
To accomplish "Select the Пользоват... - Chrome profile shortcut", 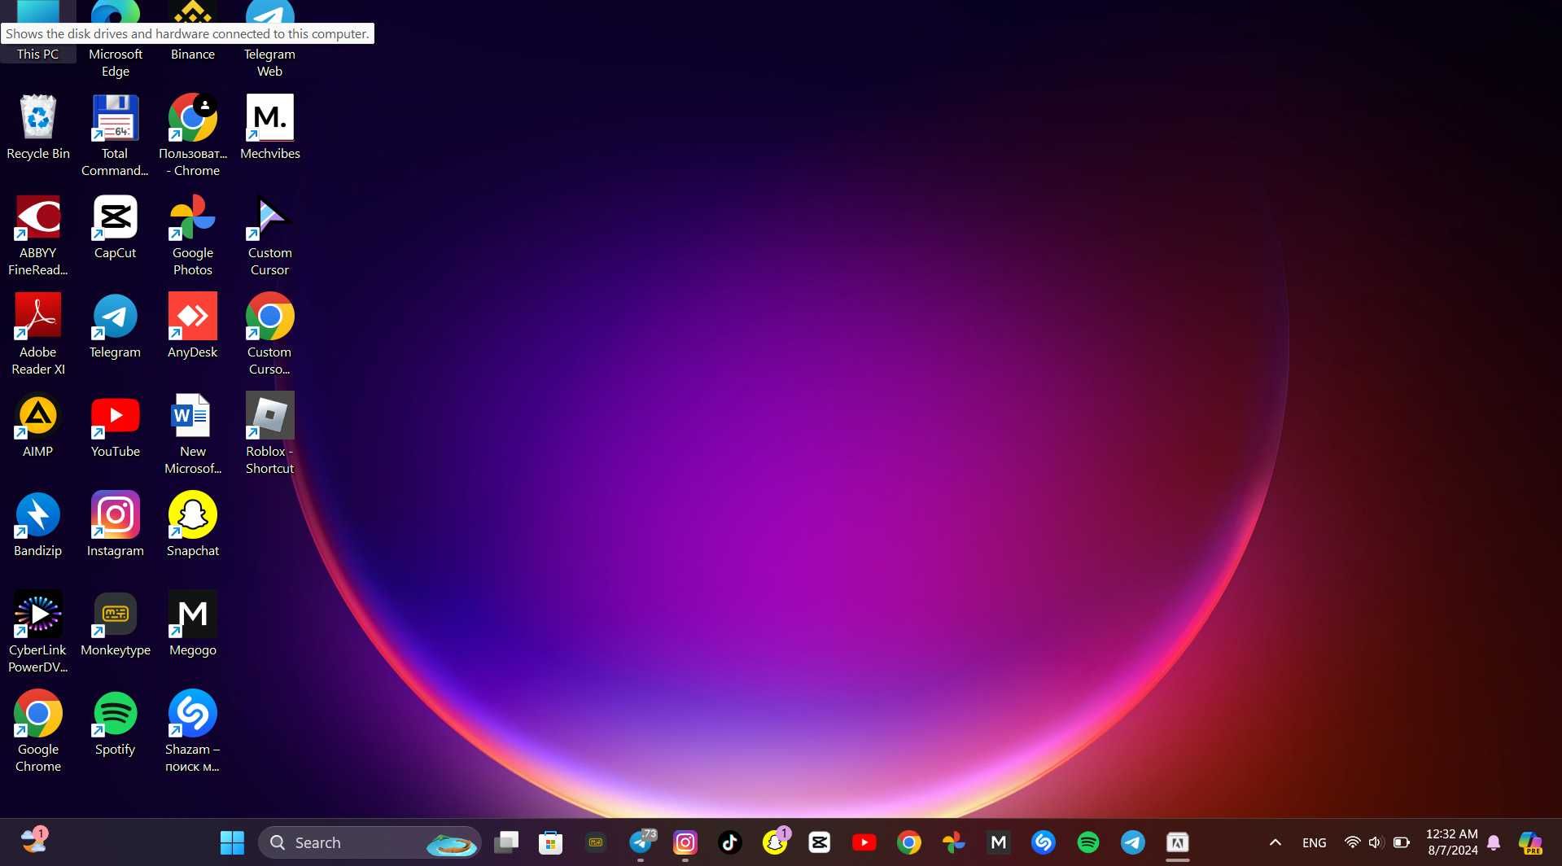I will pos(193,135).
